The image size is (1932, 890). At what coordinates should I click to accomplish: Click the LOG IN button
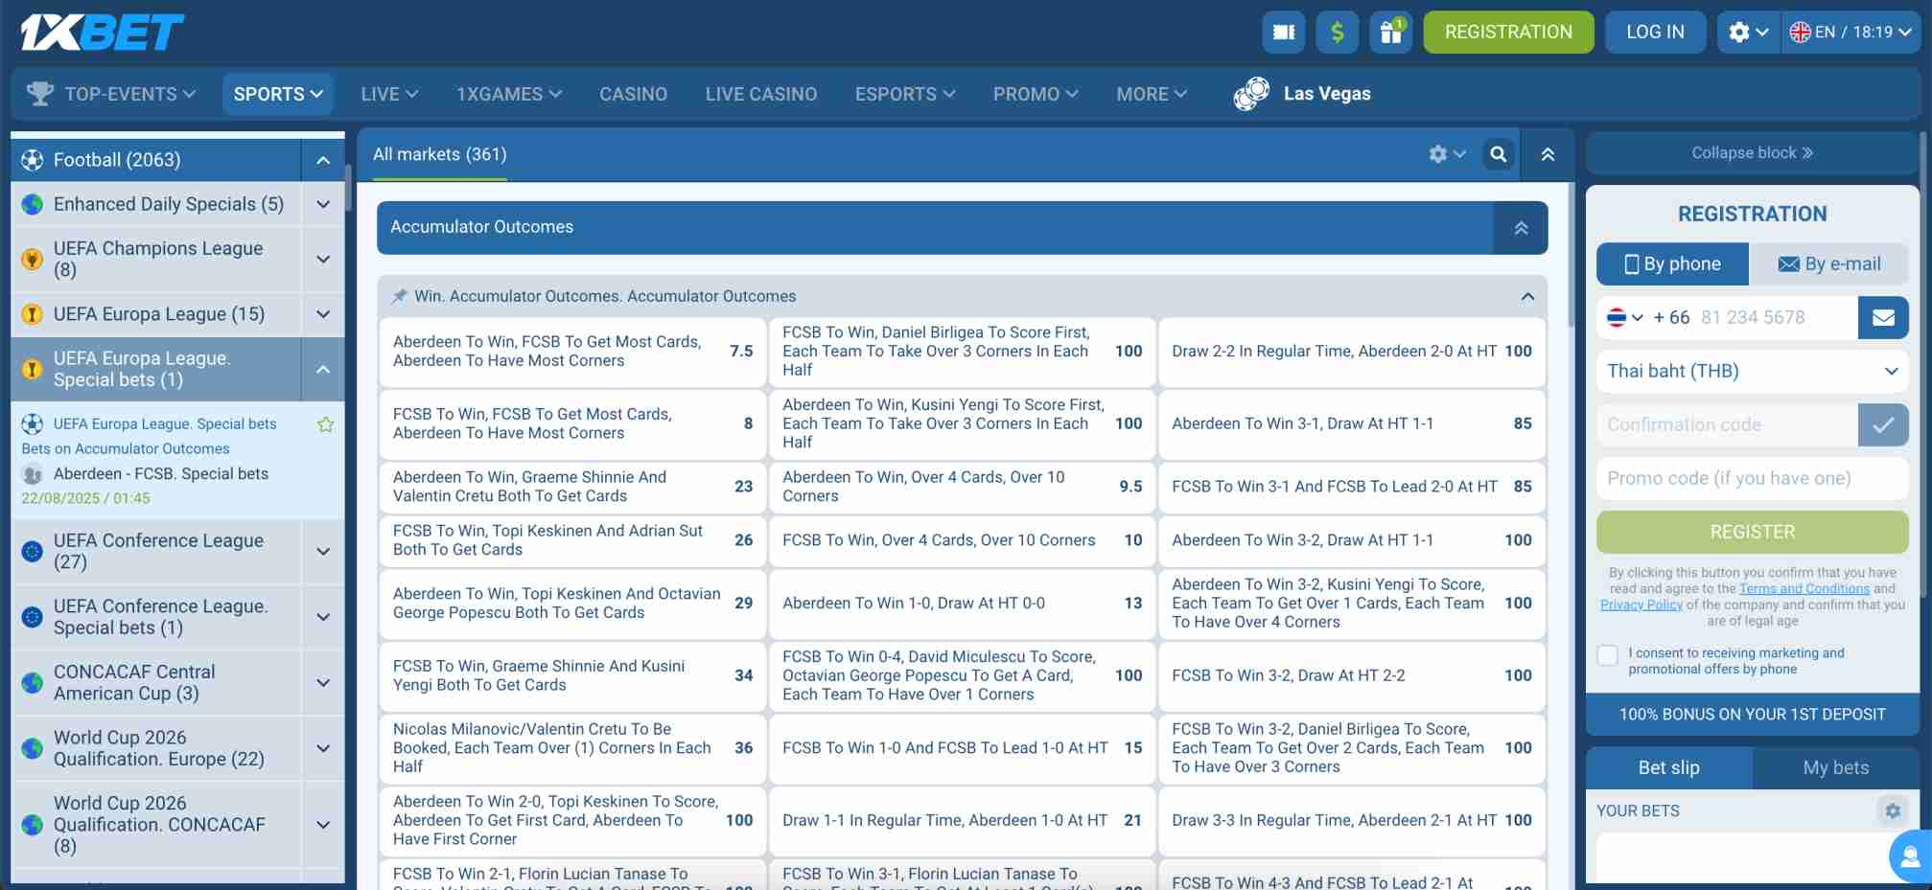pyautogui.click(x=1655, y=33)
